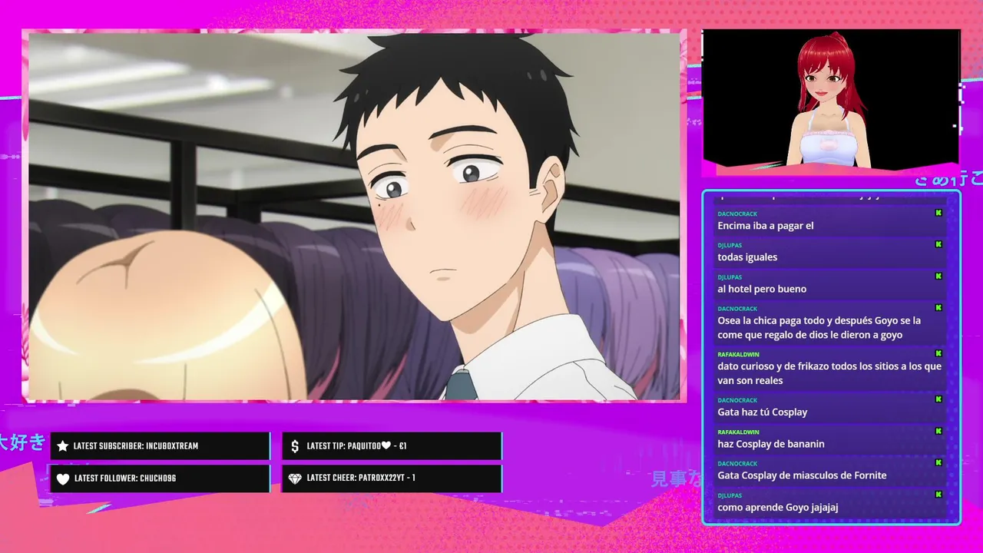Click username DJLUPAS above 'como aprende Goyo jajajaj'
Image resolution: width=983 pixels, height=553 pixels.
point(730,495)
